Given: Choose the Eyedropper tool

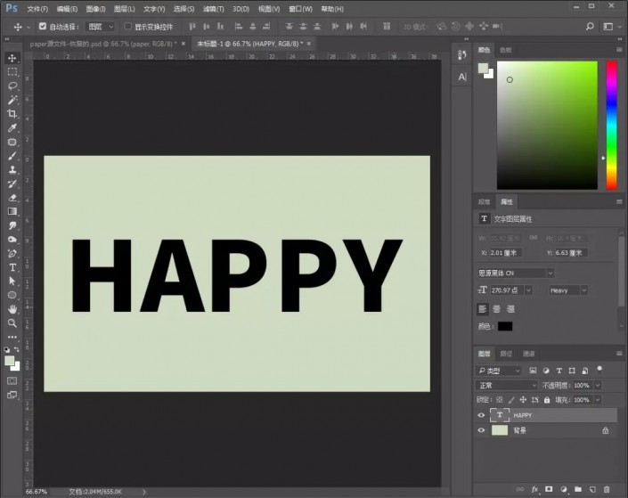Looking at the screenshot, I should pyautogui.click(x=12, y=127).
